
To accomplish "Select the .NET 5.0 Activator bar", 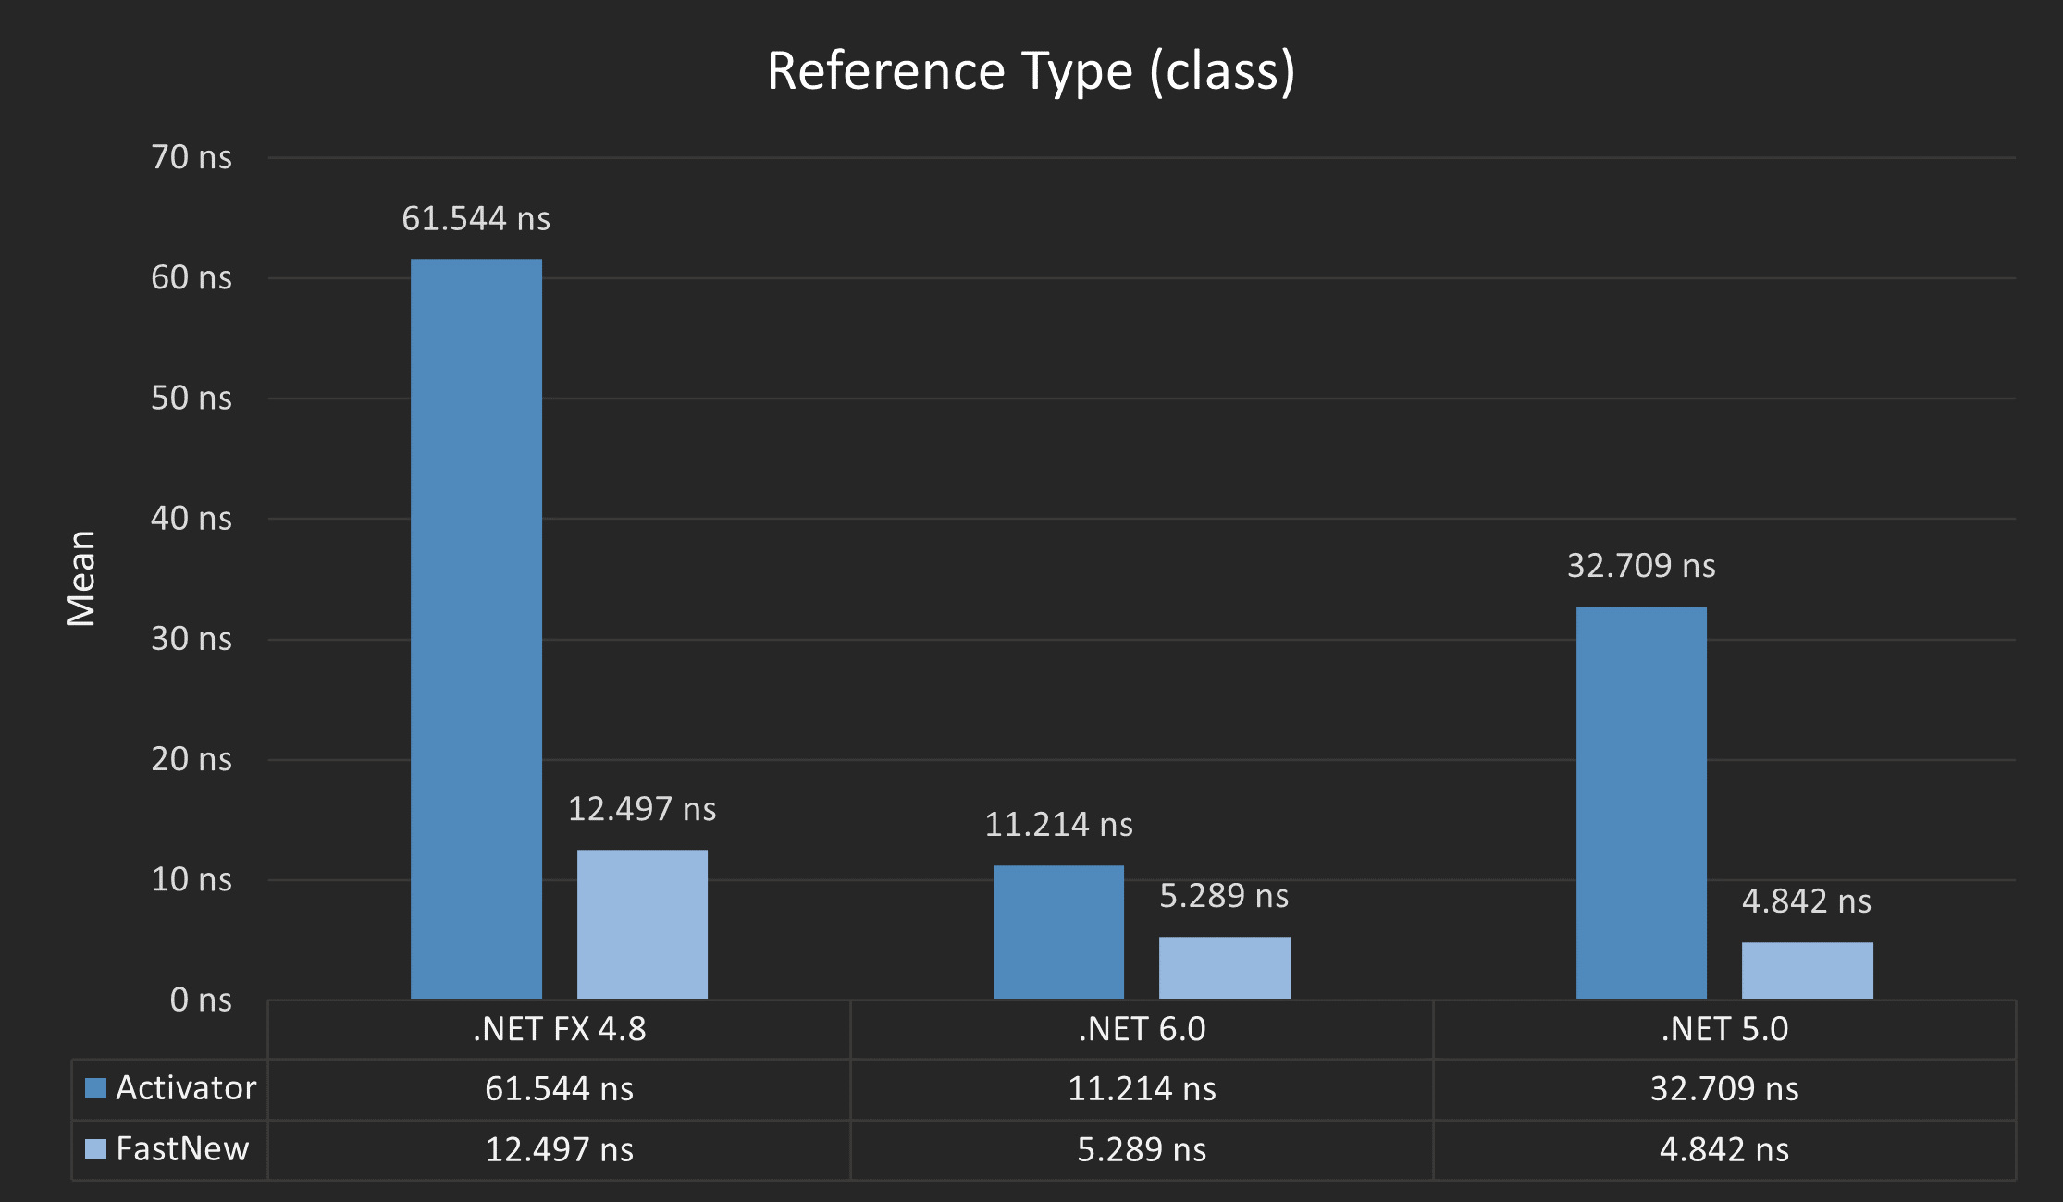I will 1640,803.
